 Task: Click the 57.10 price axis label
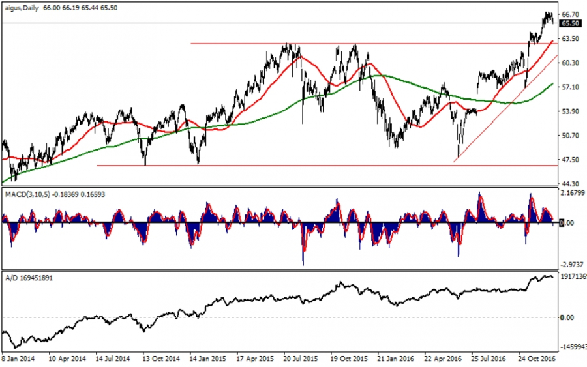click(x=571, y=87)
